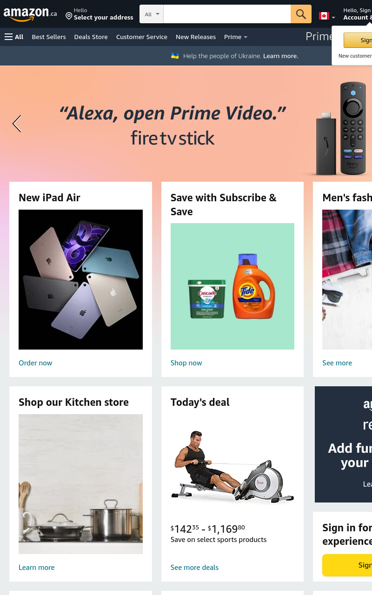Viewport: 372px width, 595px height.
Task: Click inside the search text field
Action: pyautogui.click(x=227, y=14)
